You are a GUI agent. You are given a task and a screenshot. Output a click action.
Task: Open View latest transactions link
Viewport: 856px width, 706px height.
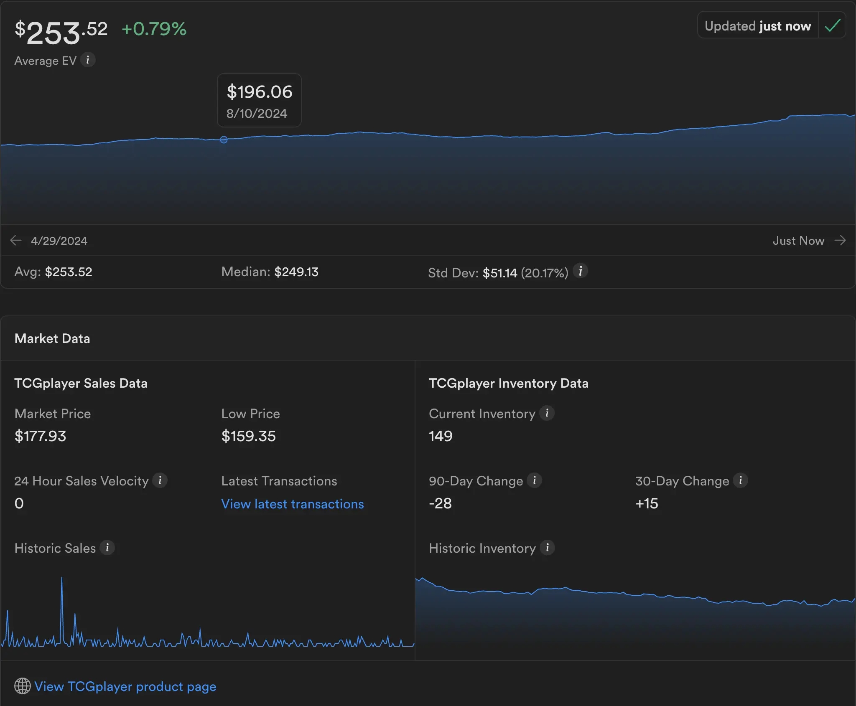[293, 504]
